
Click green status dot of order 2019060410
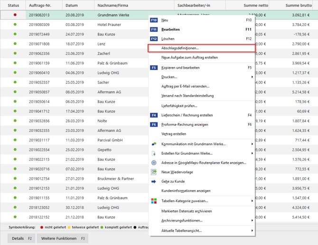click(x=15, y=72)
